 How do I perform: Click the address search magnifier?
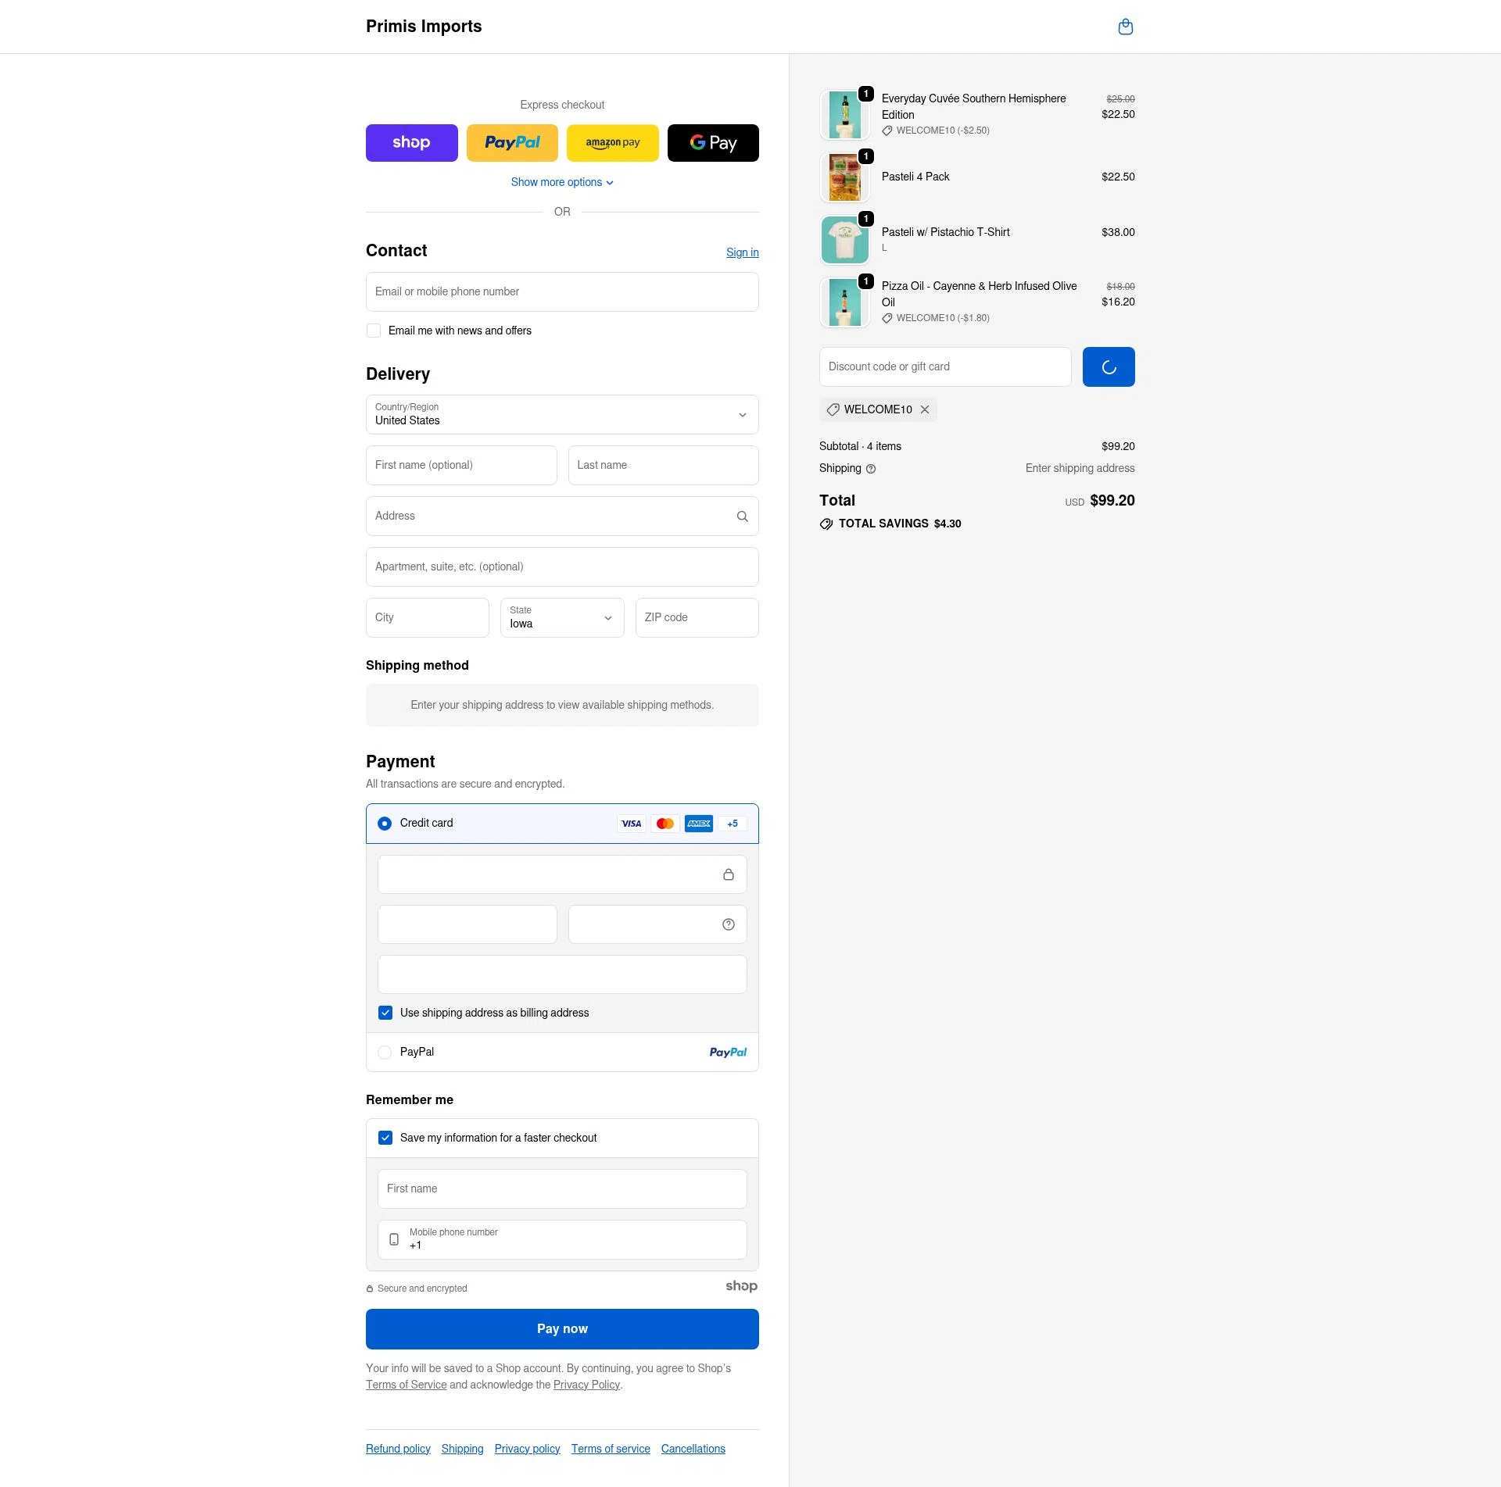tap(742, 516)
